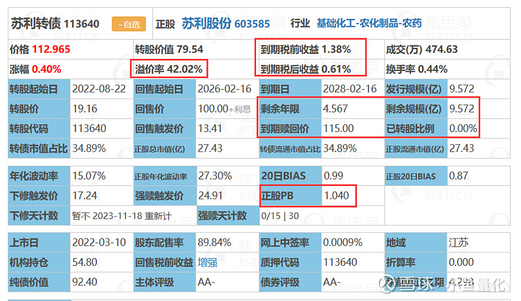Click the 正股20日BIAS value 0.87
Screen dimensions: 521x301
458,176
